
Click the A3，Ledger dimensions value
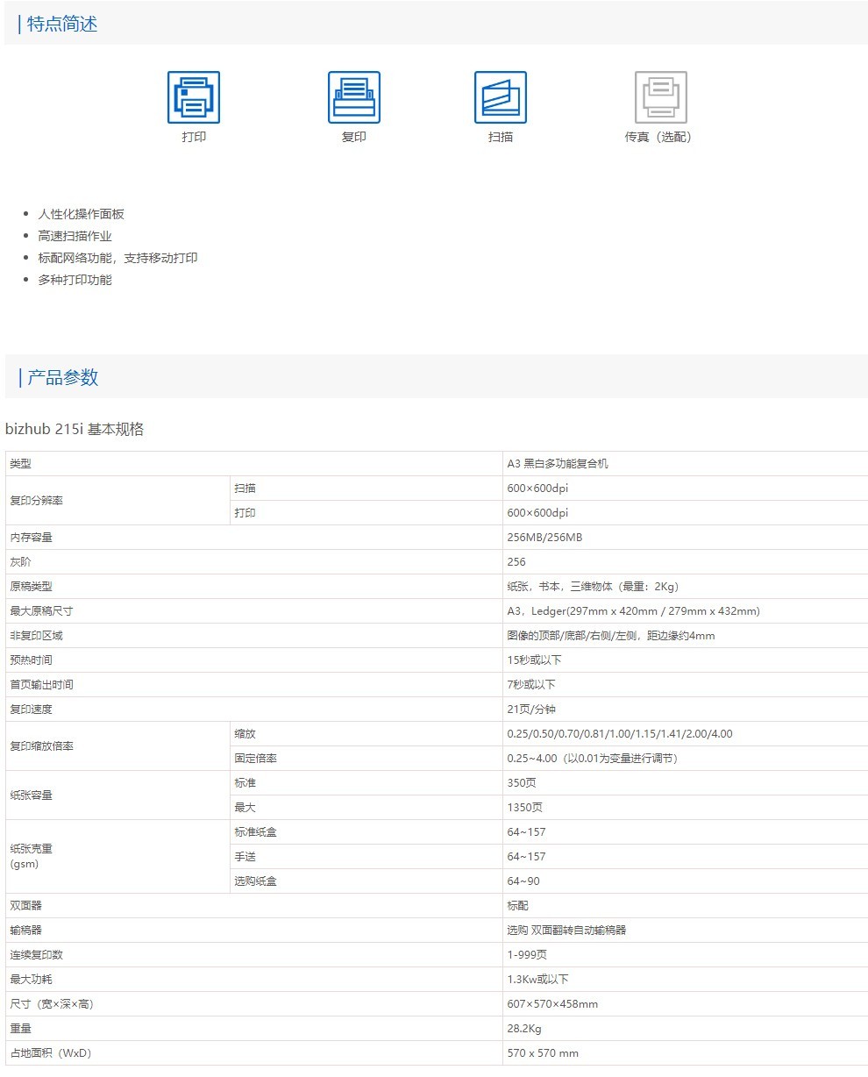[x=633, y=611]
